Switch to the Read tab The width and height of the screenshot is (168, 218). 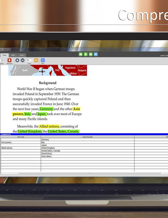[x=4, y=55]
